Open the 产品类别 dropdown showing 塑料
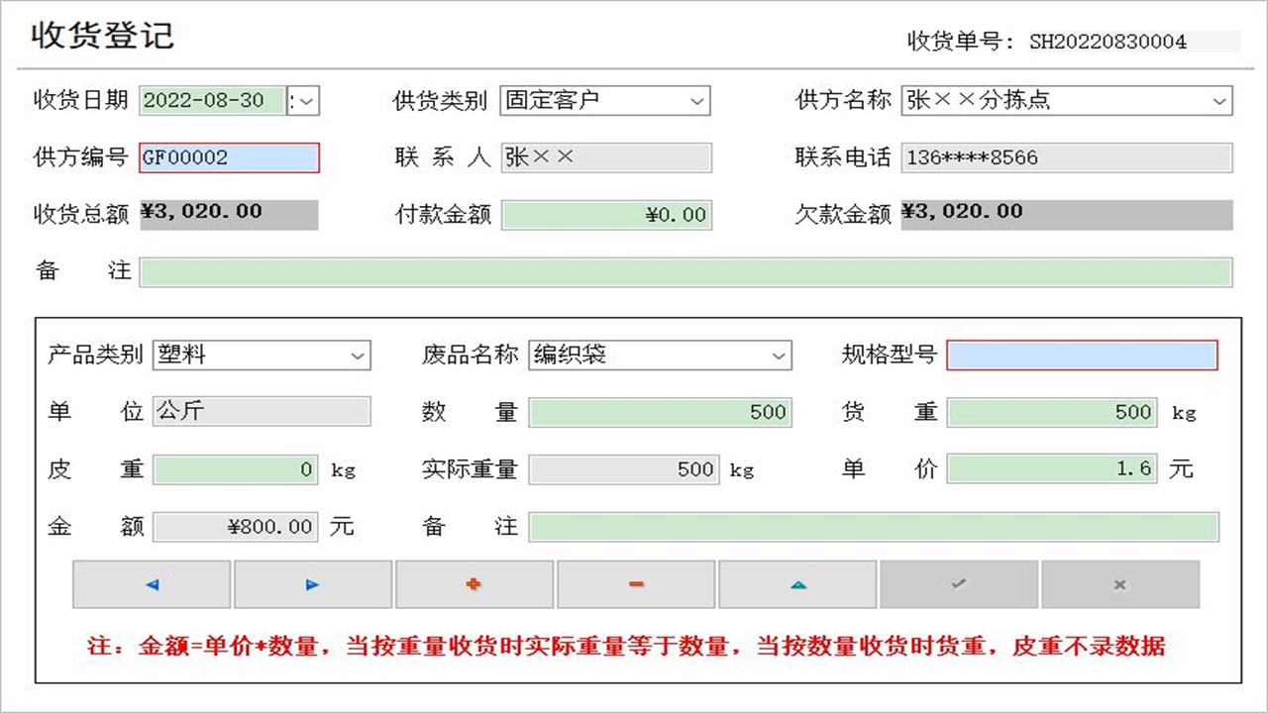The image size is (1268, 713). click(359, 355)
